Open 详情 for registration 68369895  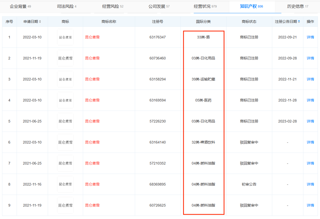point(310,184)
